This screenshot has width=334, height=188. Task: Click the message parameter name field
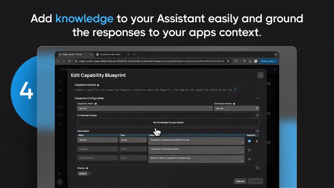[97, 149]
